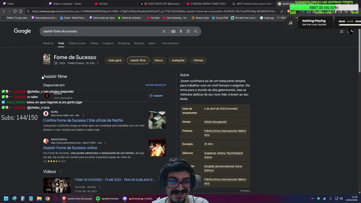
Task: Clear the Google search box text
Action: [164, 31]
